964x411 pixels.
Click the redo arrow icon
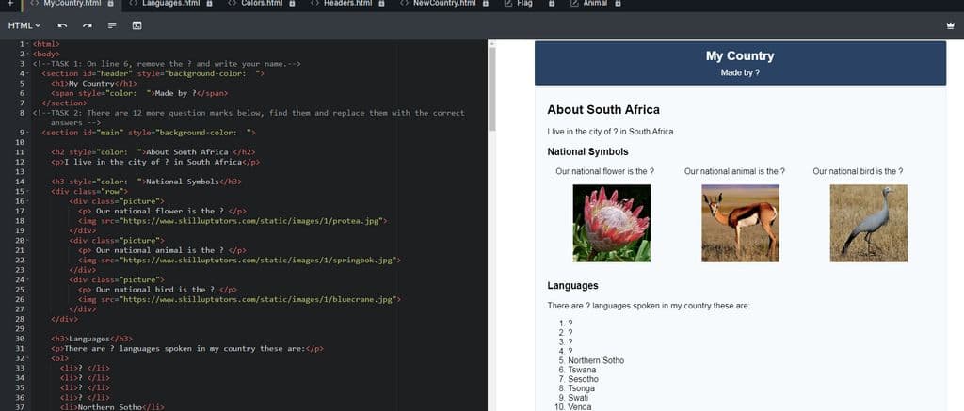click(x=88, y=24)
